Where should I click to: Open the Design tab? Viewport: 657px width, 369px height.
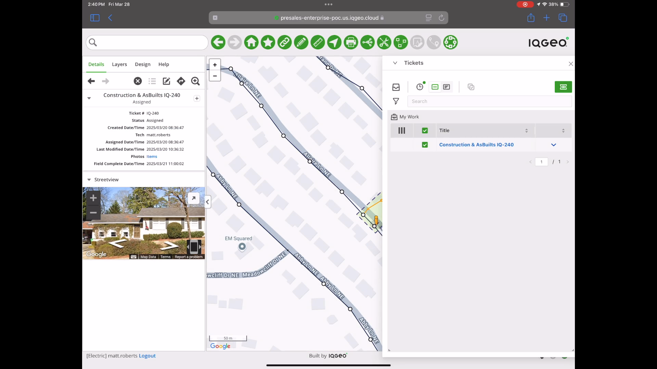143,64
